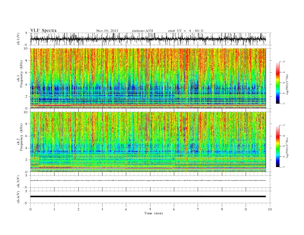Click the "ch.3(V)" axis label
Screen dimensions: 304x235
click(18, 182)
